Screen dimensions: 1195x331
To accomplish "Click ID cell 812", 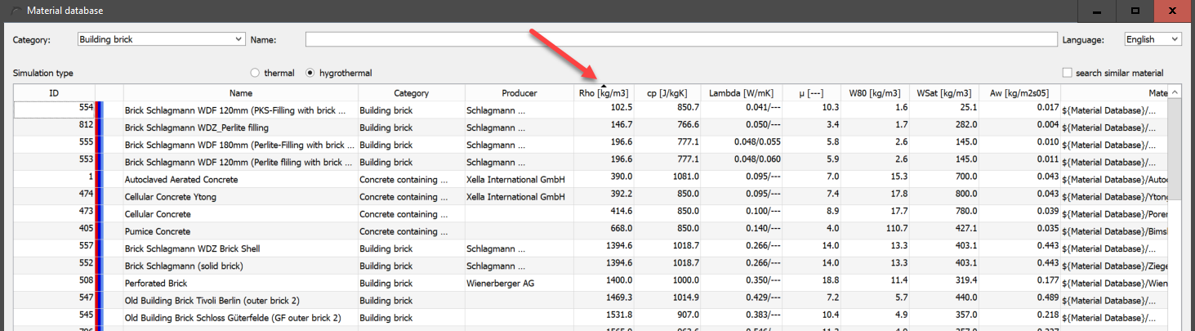I will point(54,127).
